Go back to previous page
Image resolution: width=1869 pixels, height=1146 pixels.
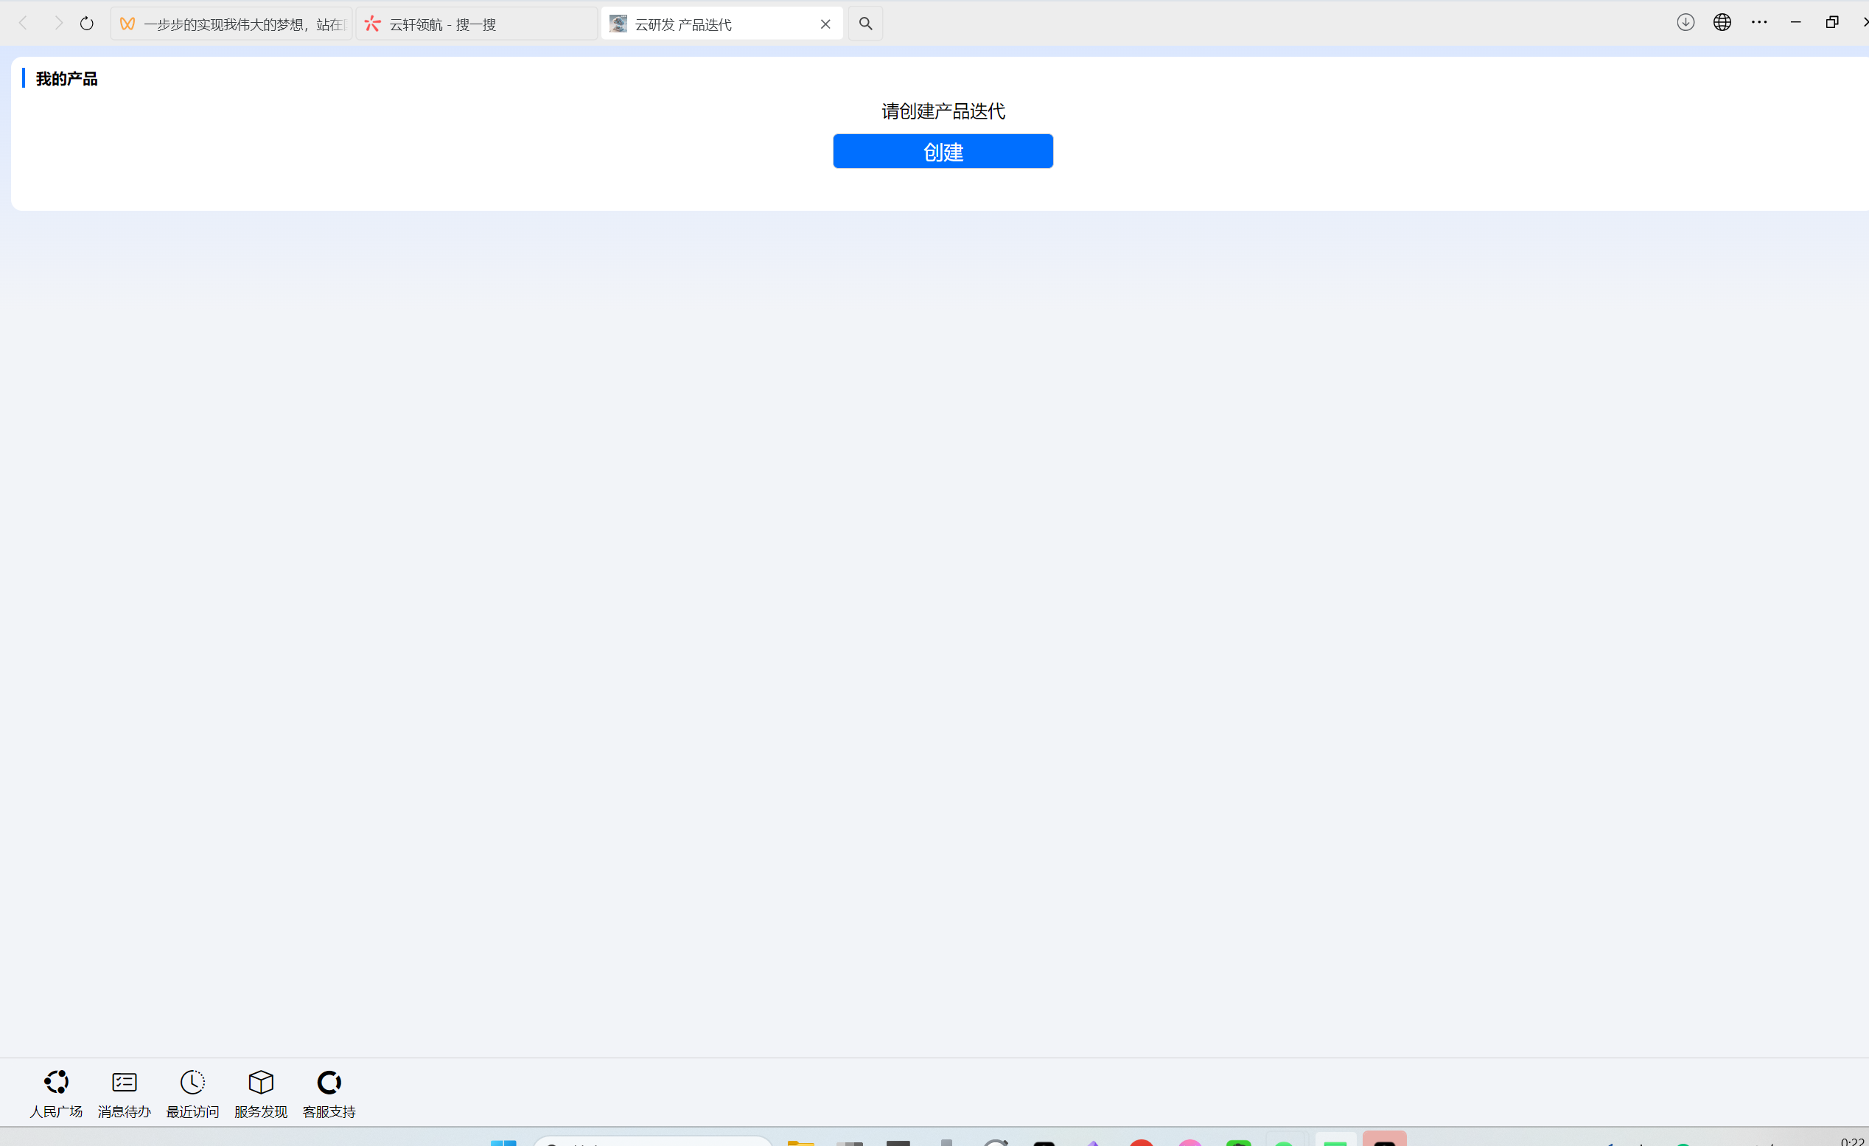24,24
